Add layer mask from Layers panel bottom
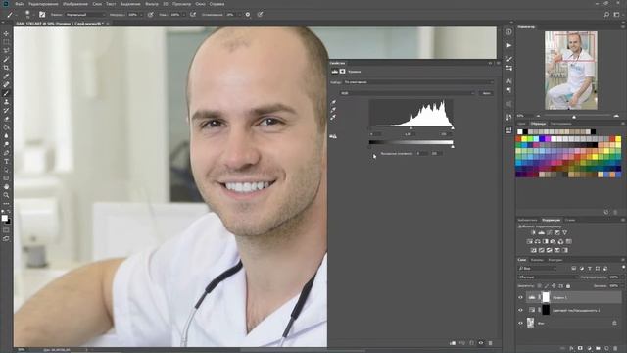 580,349
